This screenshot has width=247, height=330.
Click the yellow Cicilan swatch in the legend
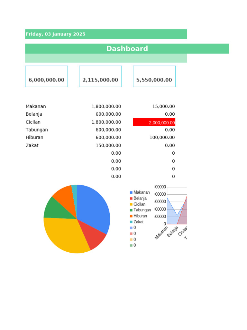tap(131, 204)
